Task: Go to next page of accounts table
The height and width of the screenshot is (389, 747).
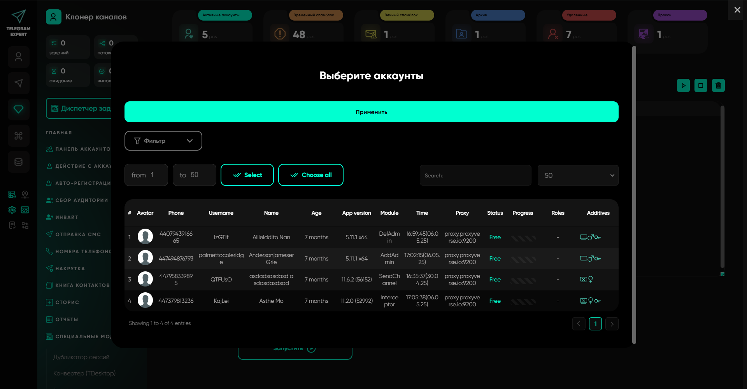Action: click(x=612, y=324)
